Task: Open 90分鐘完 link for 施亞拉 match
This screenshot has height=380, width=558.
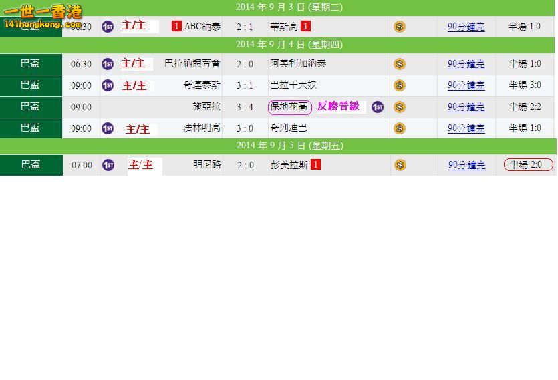Action: coord(466,107)
